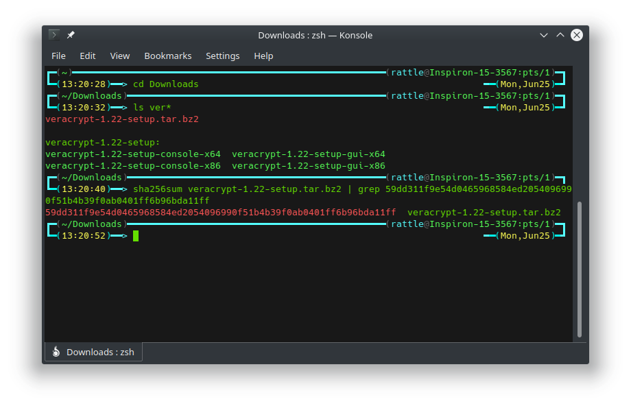Screen dimensions: 631x406
Task: Click the 'cd Downloads' command text
Action: pyautogui.click(x=166, y=84)
